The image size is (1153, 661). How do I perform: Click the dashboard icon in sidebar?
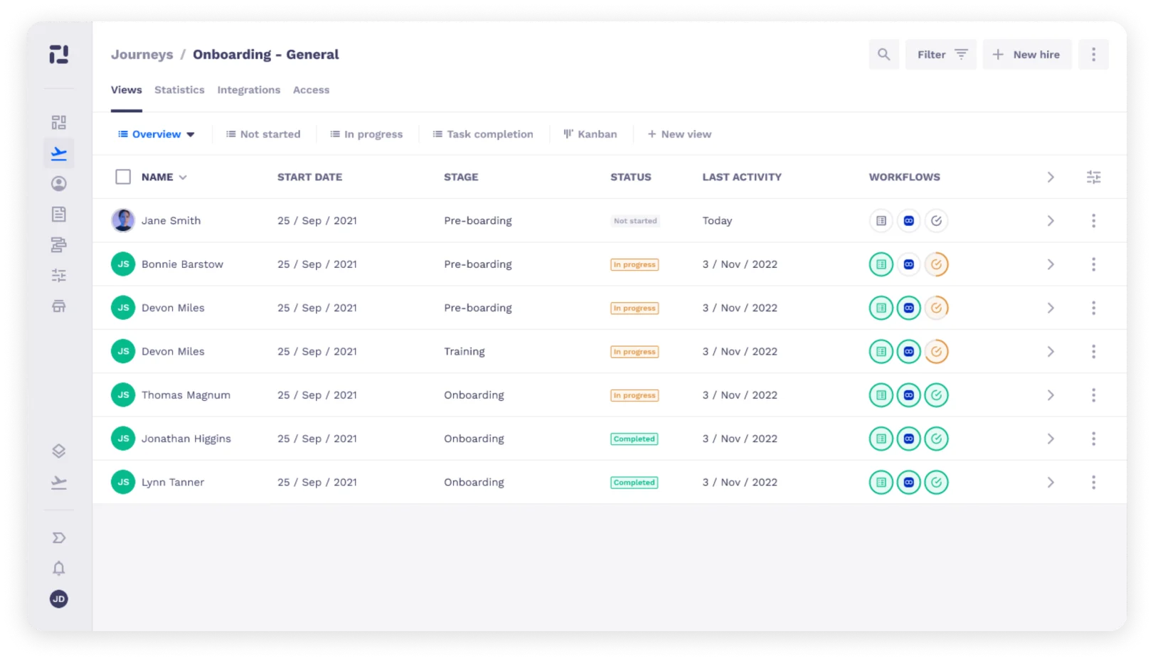[x=59, y=122]
